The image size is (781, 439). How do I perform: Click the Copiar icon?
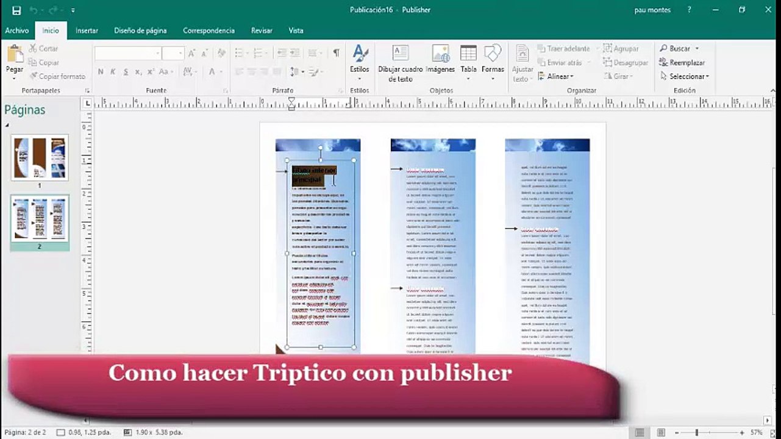click(32, 62)
